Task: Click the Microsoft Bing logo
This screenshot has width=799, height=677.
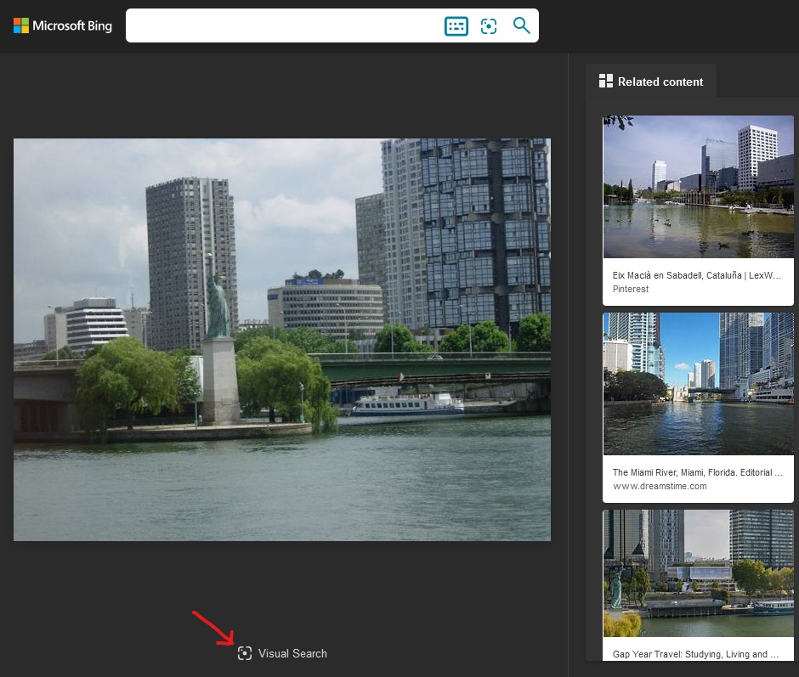Action: pos(63,25)
